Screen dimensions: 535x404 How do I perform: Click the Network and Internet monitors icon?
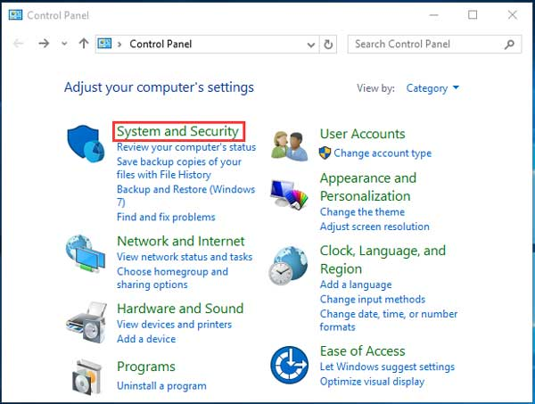pos(86,253)
